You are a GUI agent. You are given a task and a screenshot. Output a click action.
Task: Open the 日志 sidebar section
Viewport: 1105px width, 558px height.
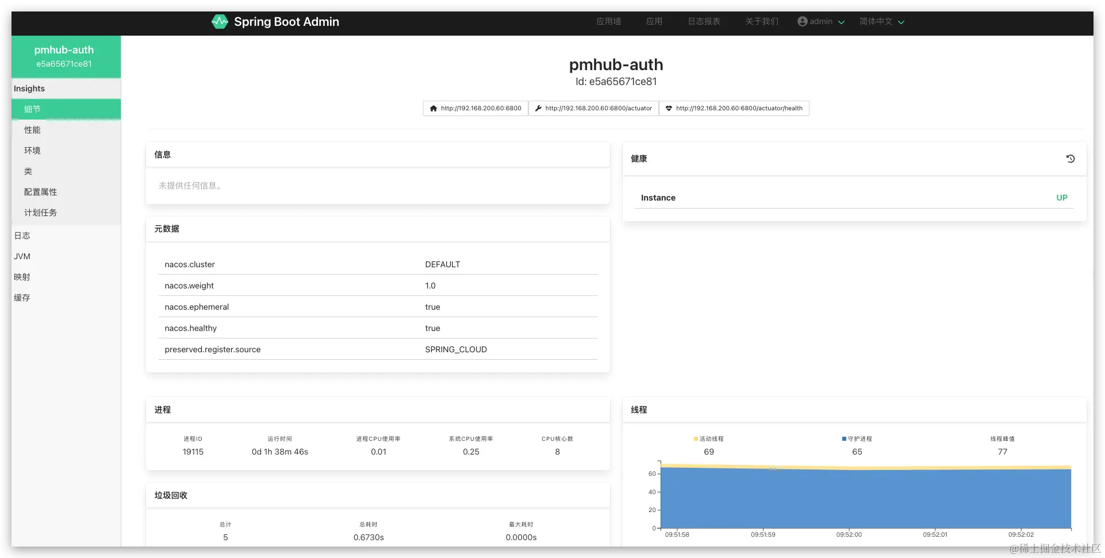point(66,236)
